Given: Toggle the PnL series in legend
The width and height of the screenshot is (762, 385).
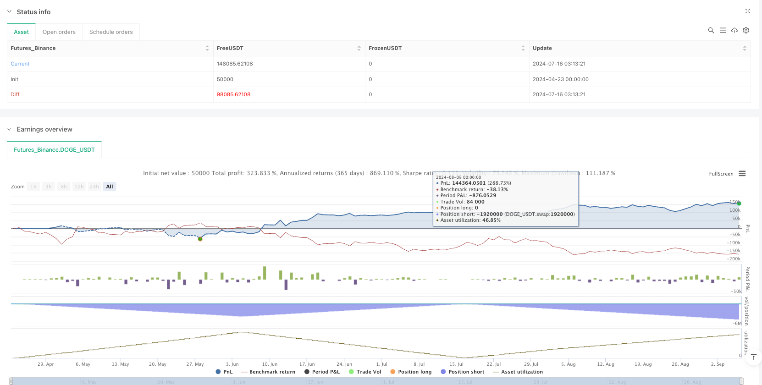Looking at the screenshot, I should 224,372.
